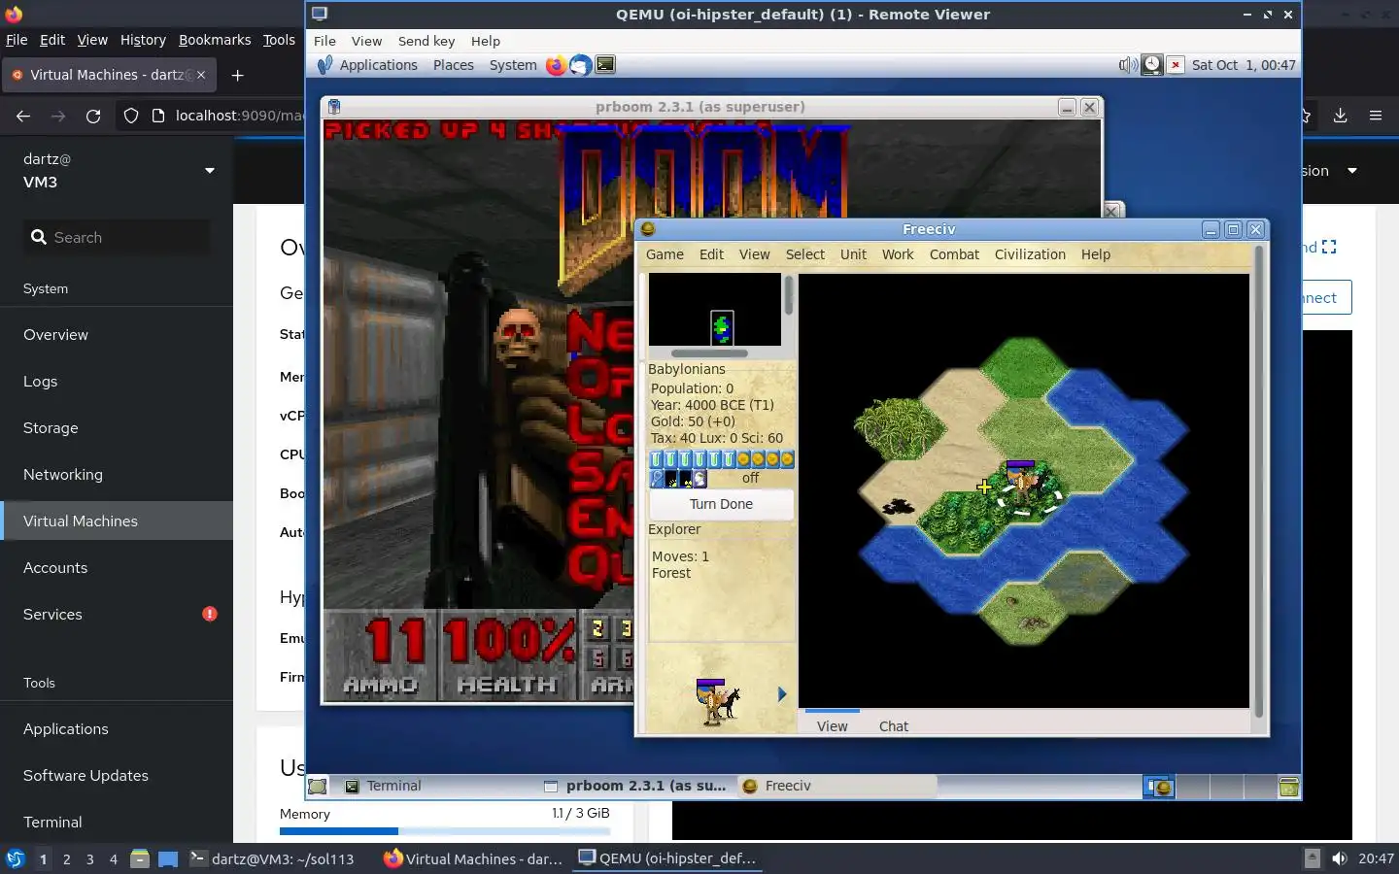Screen dimensions: 1399x874
Task: Open Freeciv Select menu
Action: point(804,254)
